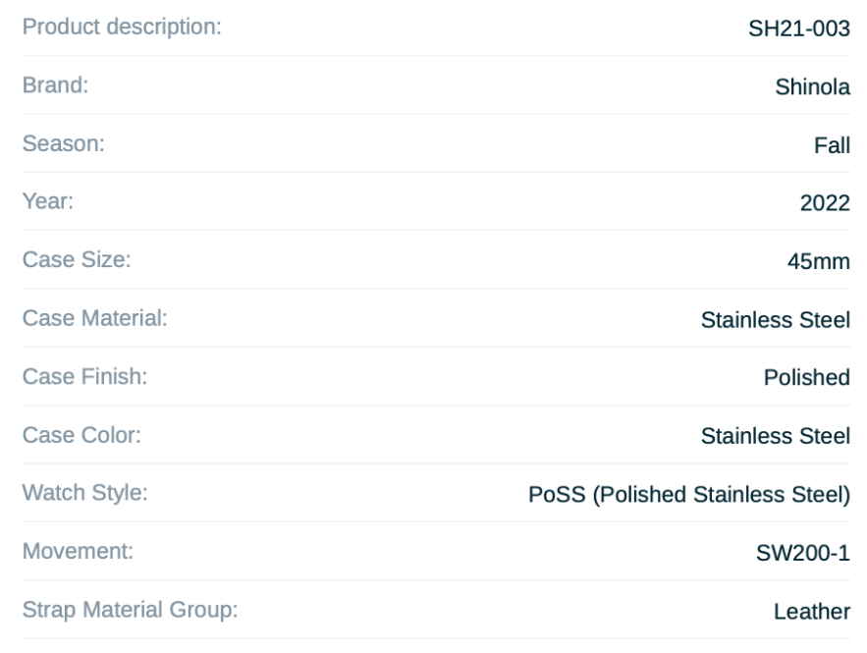Click the 45mm case size value
Viewport: 867px width, 653px height.
tap(819, 261)
